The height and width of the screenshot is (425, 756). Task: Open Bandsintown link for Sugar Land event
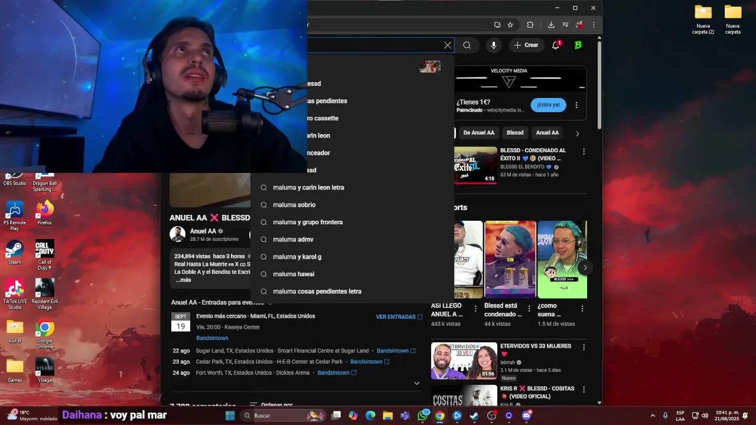[396, 351]
